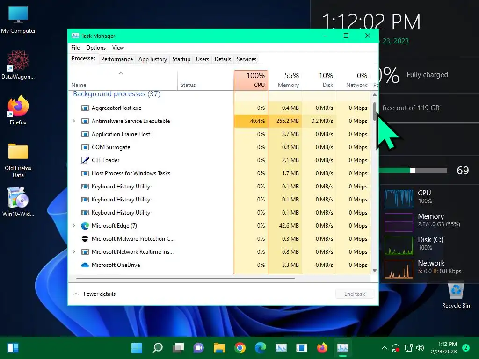Open the Old Firefox Data folder
This screenshot has height=359, width=479.
(x=18, y=160)
